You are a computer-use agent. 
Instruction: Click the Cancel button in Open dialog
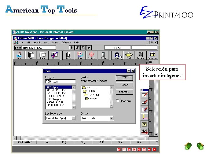pos(124,85)
